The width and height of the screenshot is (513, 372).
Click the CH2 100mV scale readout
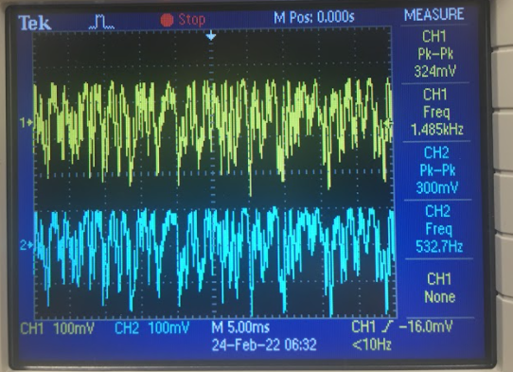[x=152, y=328]
